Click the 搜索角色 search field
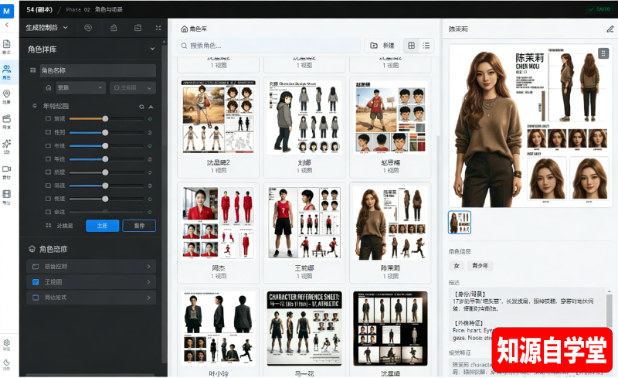The height and width of the screenshot is (378, 618). pos(270,46)
